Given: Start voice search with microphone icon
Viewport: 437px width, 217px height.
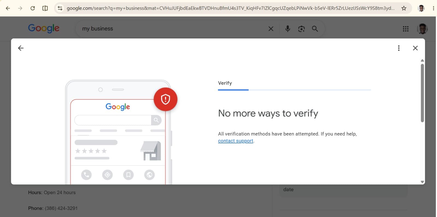Looking at the screenshot, I should click(288, 29).
